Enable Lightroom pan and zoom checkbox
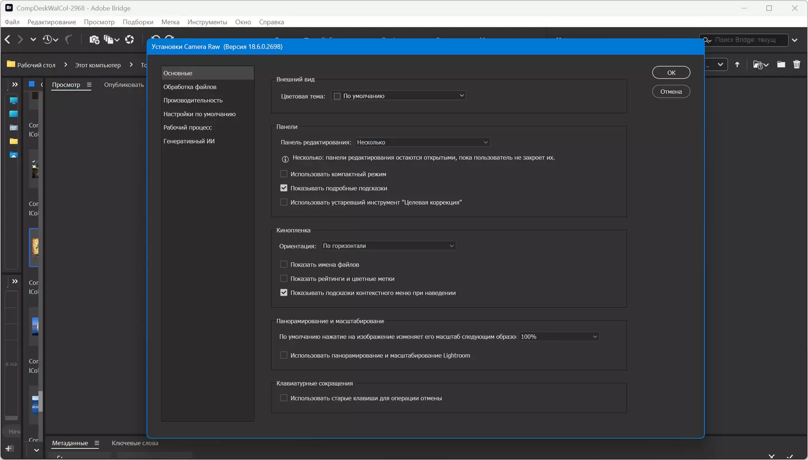This screenshot has height=460, width=808. click(284, 355)
